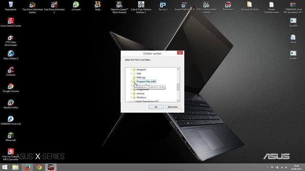
Task: Open Google Chrome desktop shortcut
Action: tap(10, 87)
